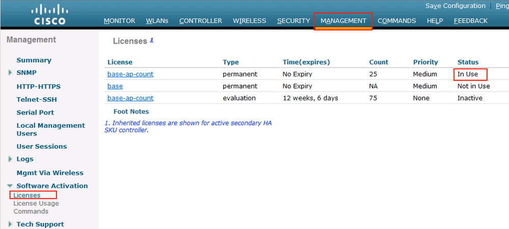Click the Foot Notes heading

[131, 111]
